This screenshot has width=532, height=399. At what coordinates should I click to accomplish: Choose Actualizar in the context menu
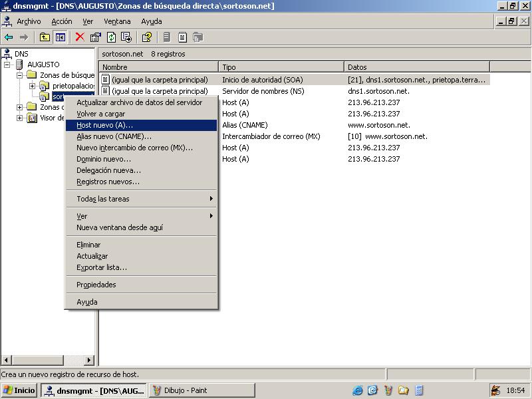141,256
